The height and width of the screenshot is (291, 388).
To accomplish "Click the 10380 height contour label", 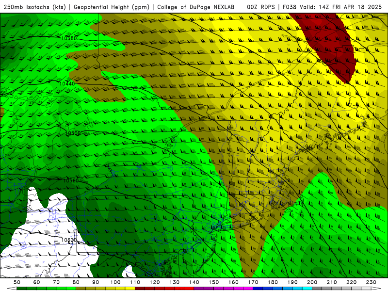I will pyautogui.click(x=69, y=38).
